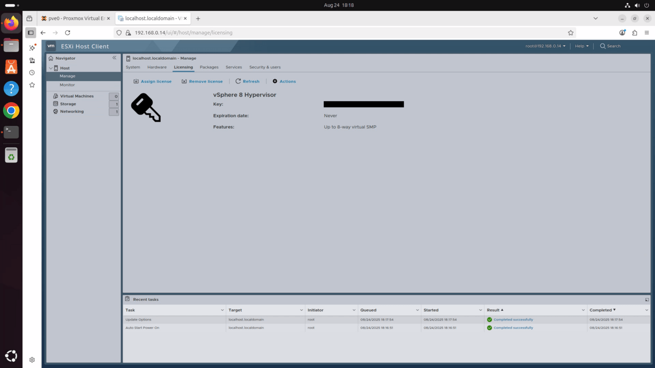The height and width of the screenshot is (368, 655).
Task: Open Ubuntu App Center in dock
Action: point(11,66)
